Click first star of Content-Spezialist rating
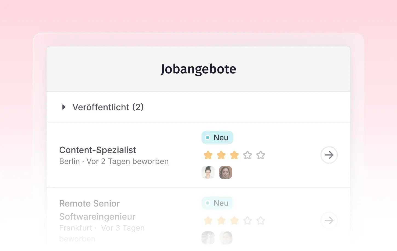The width and height of the screenshot is (397, 251). pyautogui.click(x=208, y=155)
